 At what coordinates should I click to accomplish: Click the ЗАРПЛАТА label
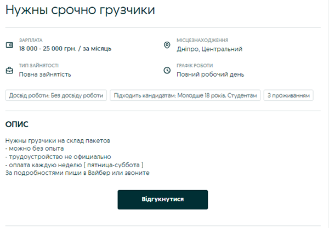pyautogui.click(x=30, y=41)
